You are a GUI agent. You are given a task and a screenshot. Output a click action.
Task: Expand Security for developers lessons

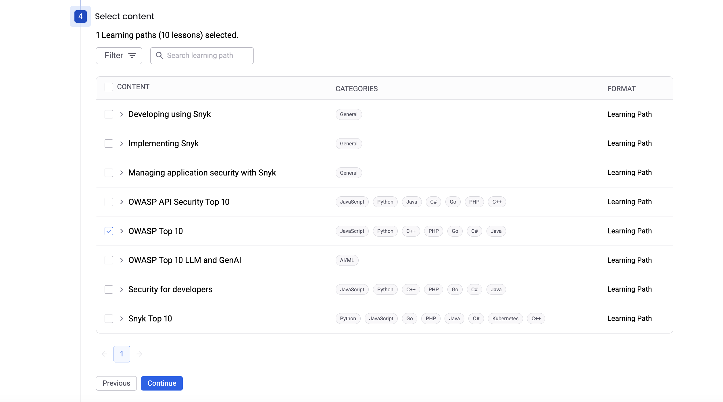click(x=122, y=290)
